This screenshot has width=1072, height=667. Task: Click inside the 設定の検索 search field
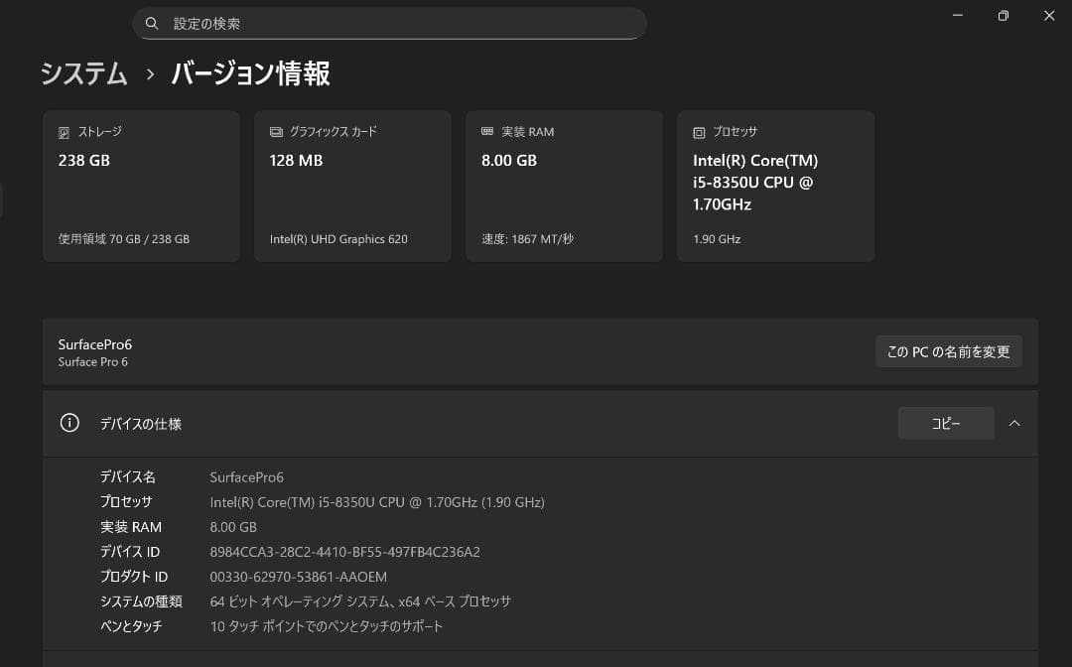[x=389, y=23]
